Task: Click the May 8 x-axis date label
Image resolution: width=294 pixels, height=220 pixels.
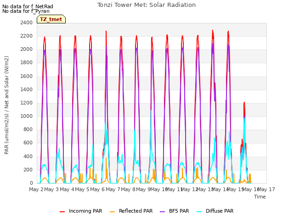Action: pyautogui.click(x=128, y=189)
